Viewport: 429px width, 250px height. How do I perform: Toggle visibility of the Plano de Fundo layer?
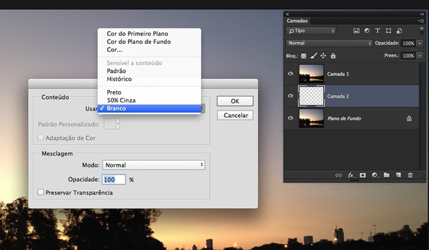[291, 118]
